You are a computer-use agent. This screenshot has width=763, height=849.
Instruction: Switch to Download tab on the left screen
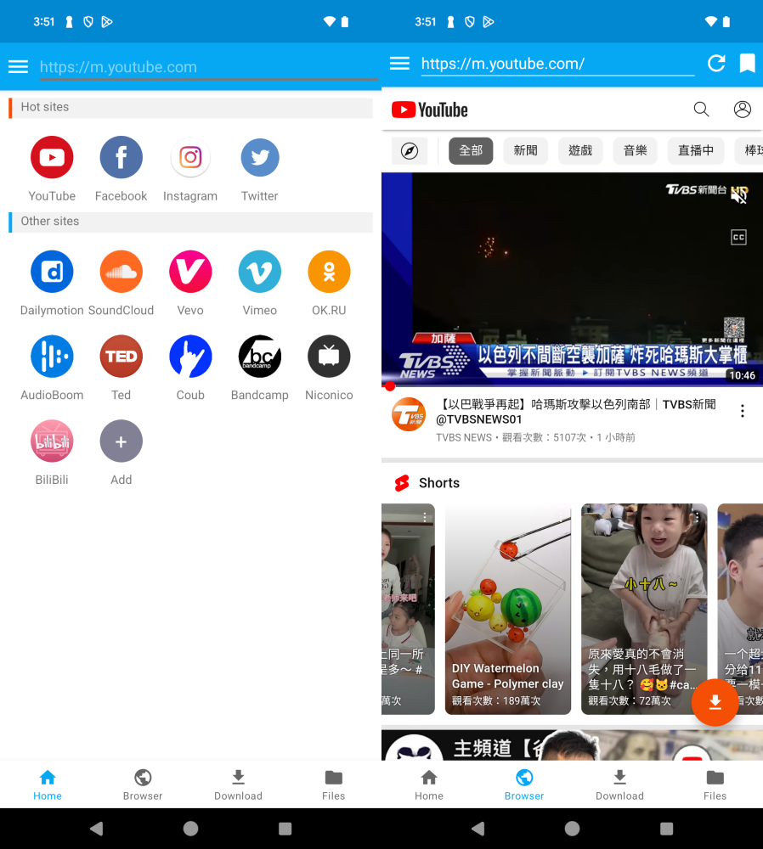238,784
